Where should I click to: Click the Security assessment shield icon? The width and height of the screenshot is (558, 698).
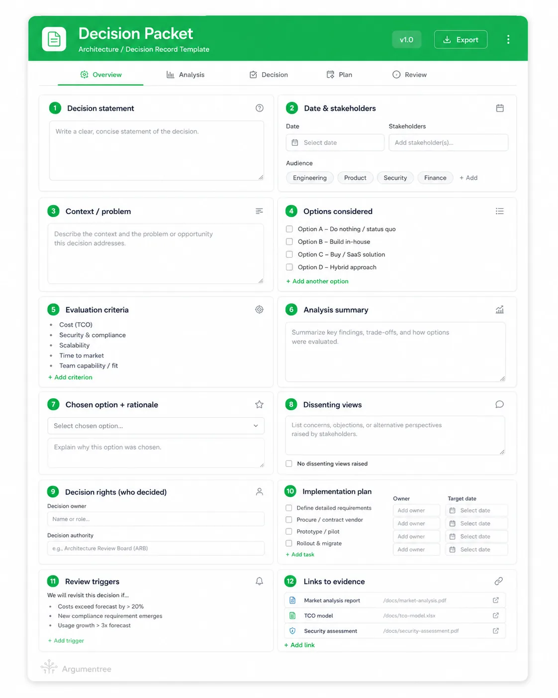[x=292, y=631]
